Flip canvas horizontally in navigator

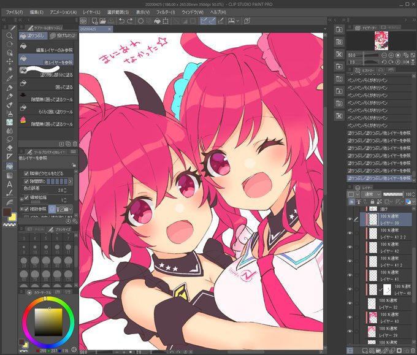406,62
